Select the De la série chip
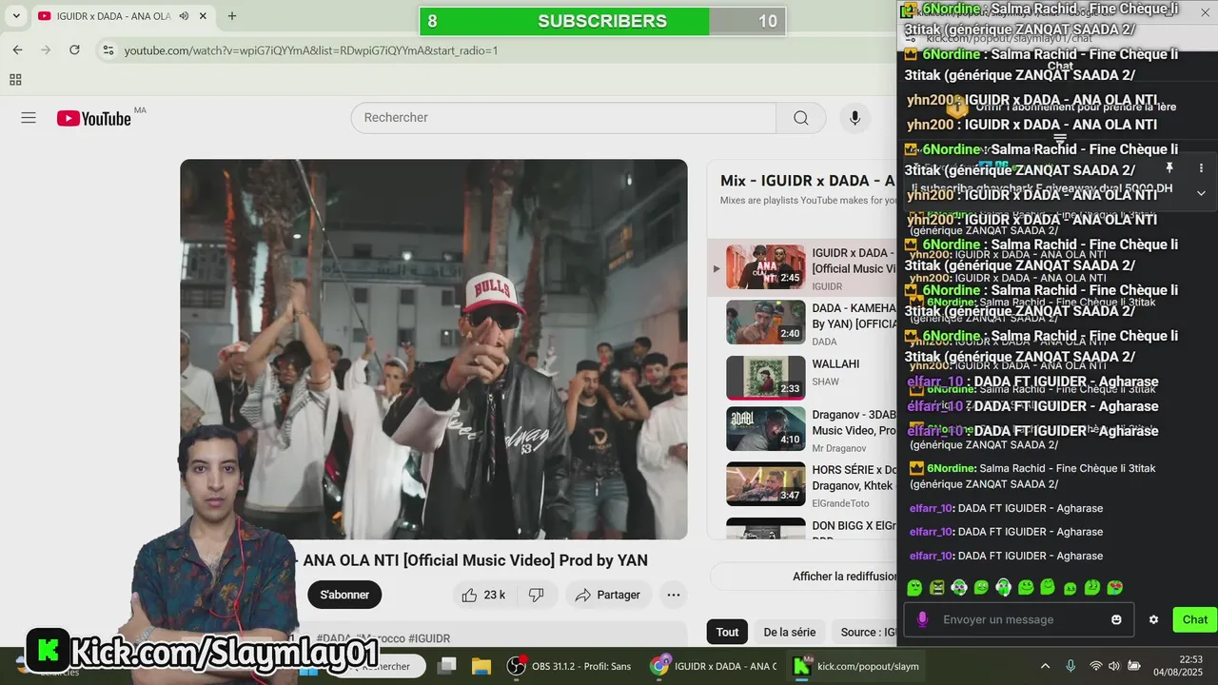 tap(789, 632)
